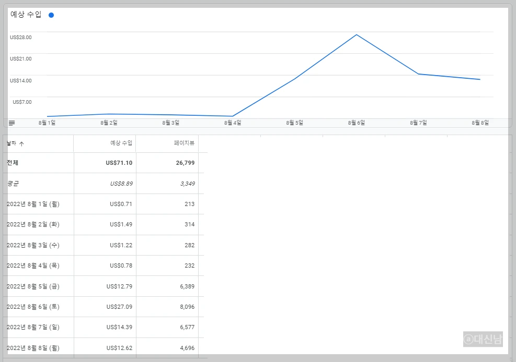Viewport: 516px width, 362px height.
Task: Click the 8월 6일 peak point on chart
Action: coord(357,35)
